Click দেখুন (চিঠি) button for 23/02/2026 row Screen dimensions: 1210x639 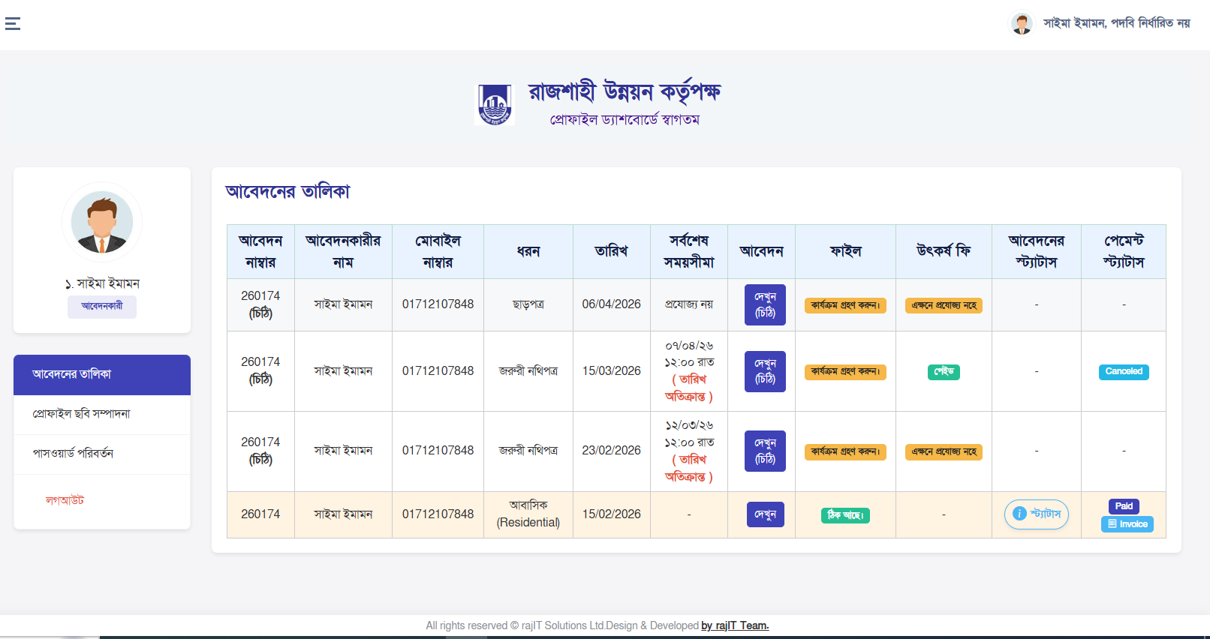click(765, 451)
